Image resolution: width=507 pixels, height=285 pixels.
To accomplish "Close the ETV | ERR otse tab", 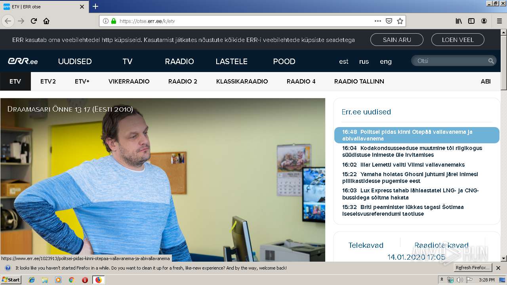I will coord(82,7).
